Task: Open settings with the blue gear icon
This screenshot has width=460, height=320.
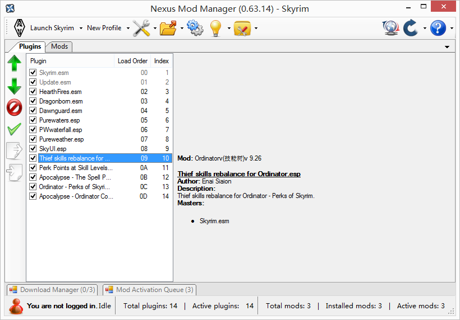Action: coord(195,28)
